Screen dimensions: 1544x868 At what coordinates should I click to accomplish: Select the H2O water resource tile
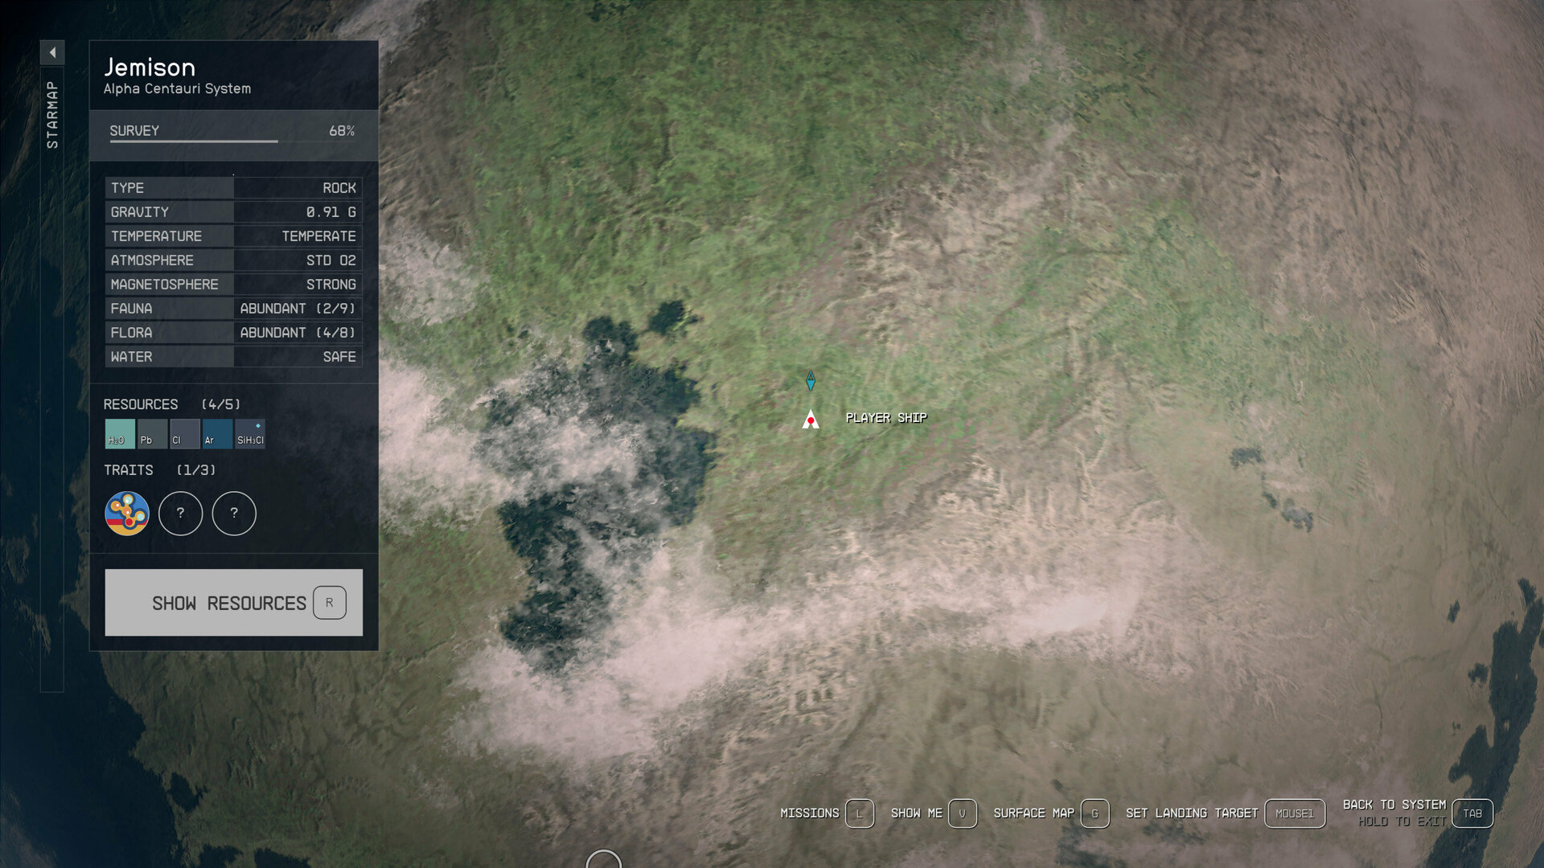coord(120,433)
